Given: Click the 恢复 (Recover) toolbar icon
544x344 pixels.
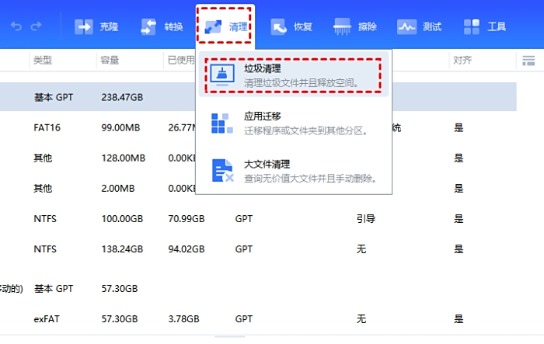Looking at the screenshot, I should pos(291,27).
